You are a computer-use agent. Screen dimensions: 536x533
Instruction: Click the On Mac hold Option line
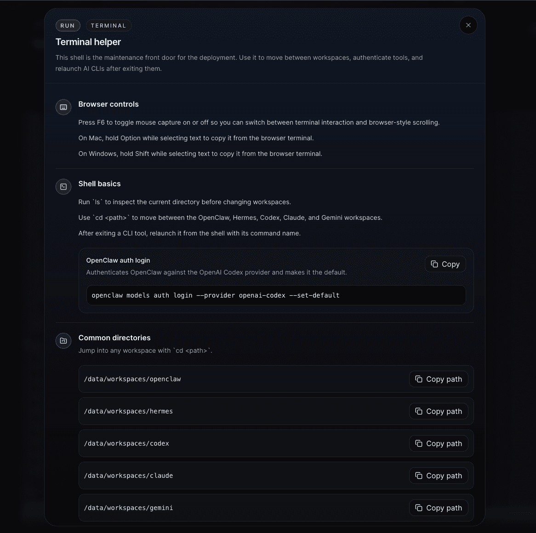tap(196, 138)
